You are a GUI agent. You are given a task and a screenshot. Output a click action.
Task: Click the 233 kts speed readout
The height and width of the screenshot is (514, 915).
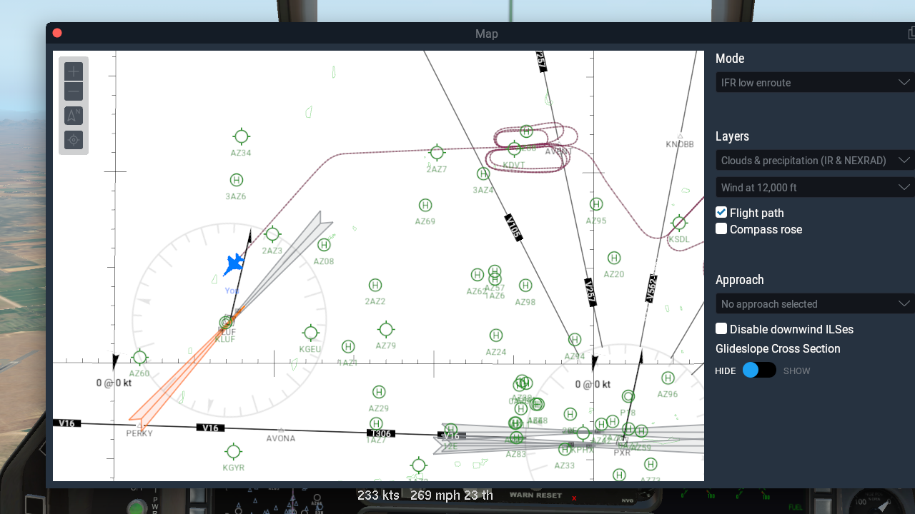[378, 495]
